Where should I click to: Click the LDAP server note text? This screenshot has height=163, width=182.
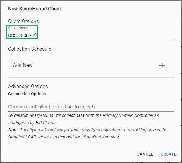64,137
